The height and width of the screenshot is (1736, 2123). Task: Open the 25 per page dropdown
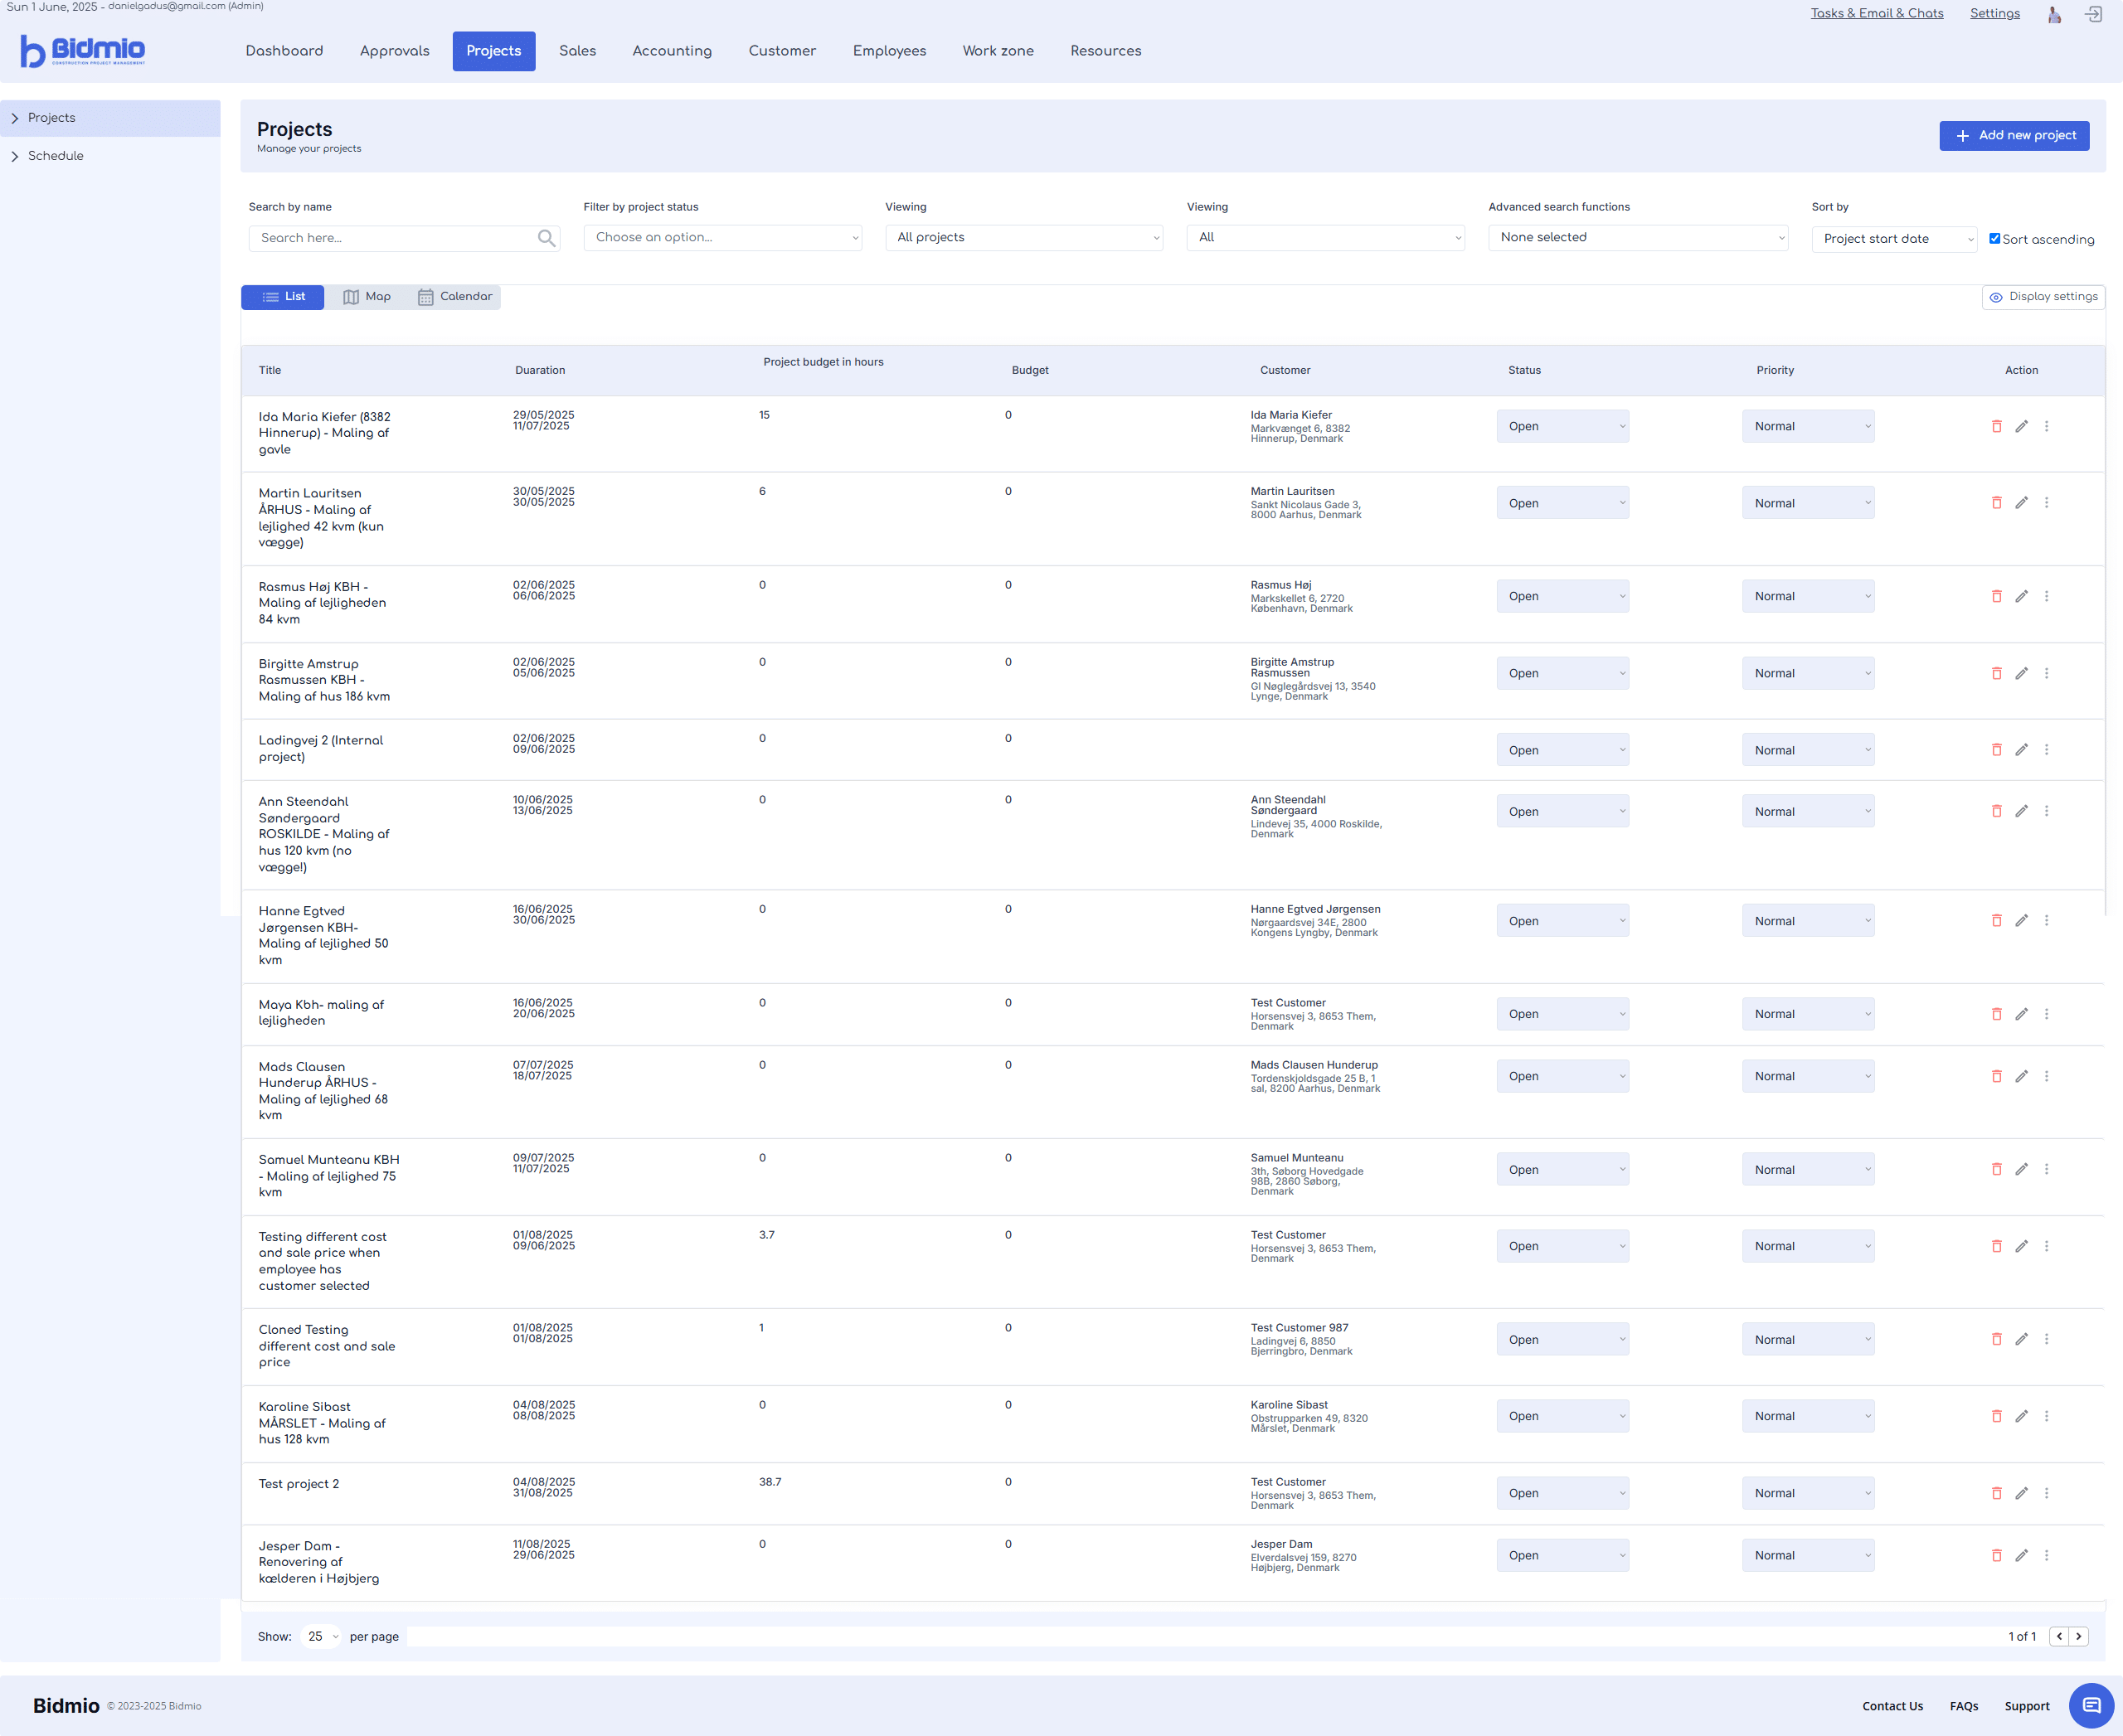322,1636
